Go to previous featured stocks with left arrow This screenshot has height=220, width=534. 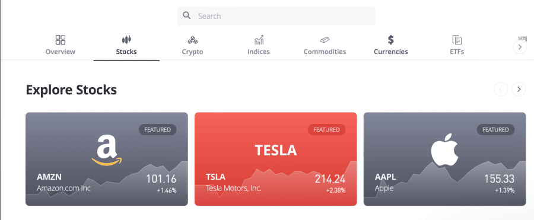pyautogui.click(x=501, y=89)
